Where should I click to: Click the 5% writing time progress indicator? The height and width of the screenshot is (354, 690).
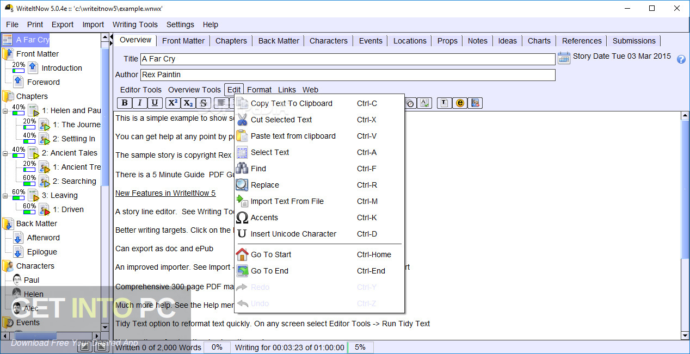pos(360,347)
